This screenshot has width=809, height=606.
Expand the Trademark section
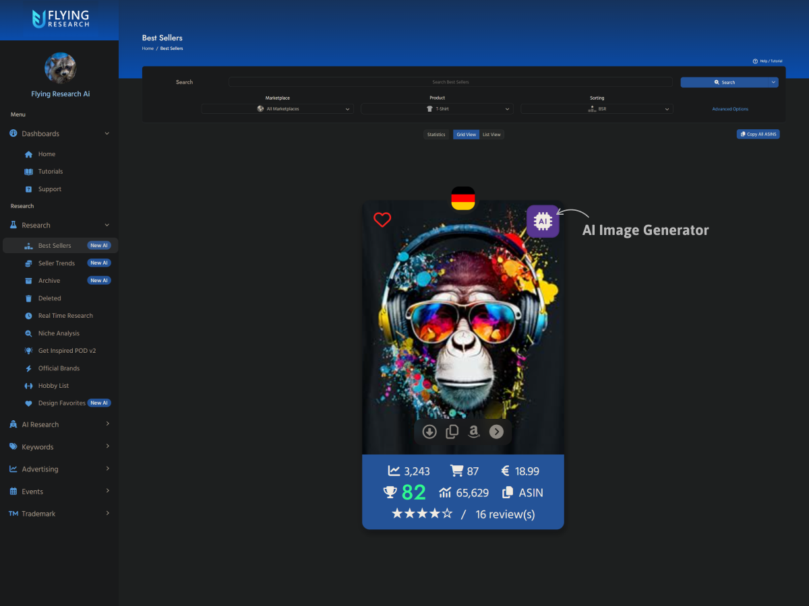pyautogui.click(x=59, y=514)
